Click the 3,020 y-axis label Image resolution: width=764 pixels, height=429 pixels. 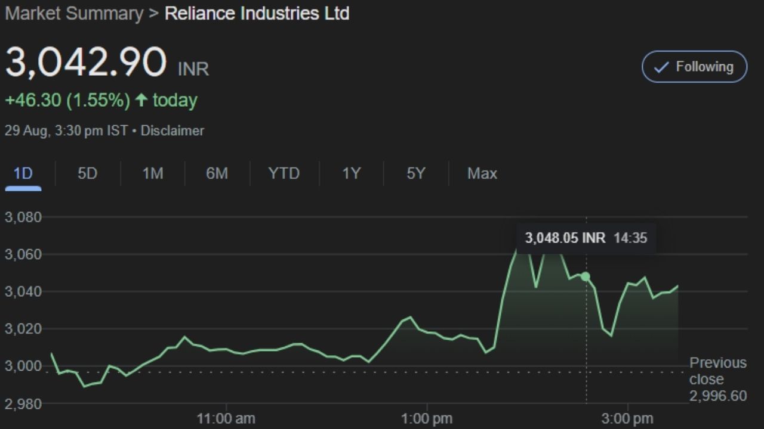click(23, 329)
